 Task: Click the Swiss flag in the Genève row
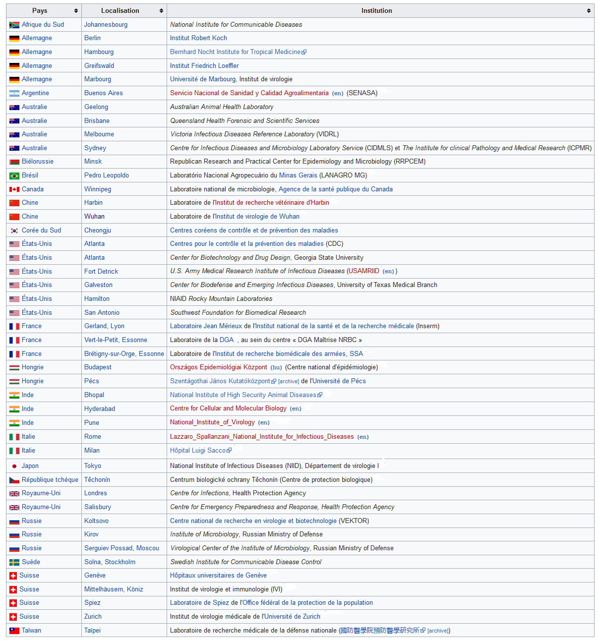tap(13, 576)
